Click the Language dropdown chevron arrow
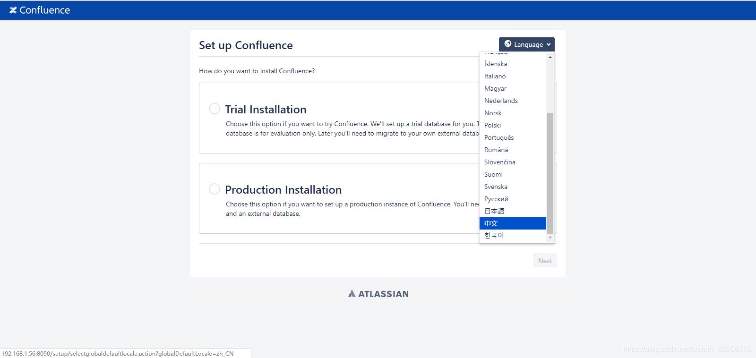This screenshot has width=756, height=358. coord(549,44)
